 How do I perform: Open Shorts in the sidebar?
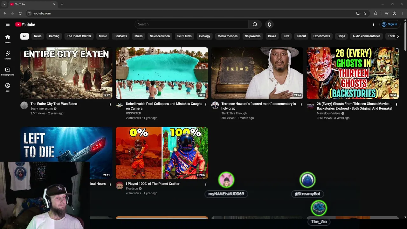pyautogui.click(x=8, y=55)
